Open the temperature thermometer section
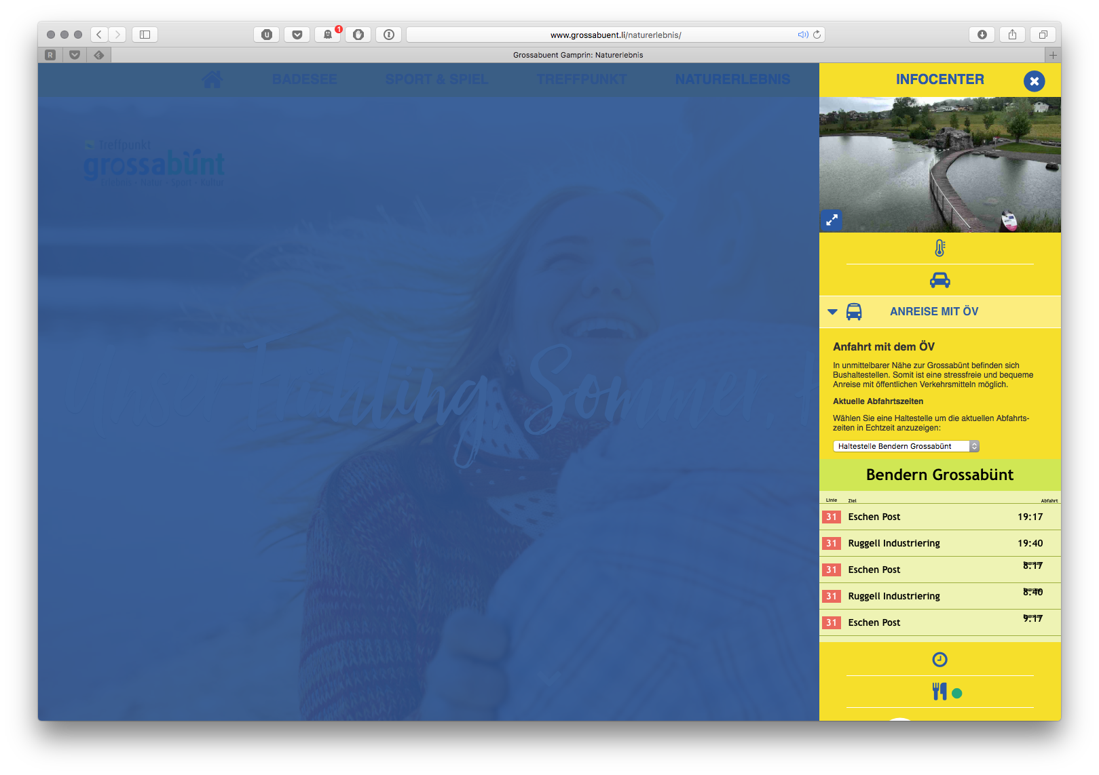This screenshot has width=1099, height=775. tap(939, 248)
